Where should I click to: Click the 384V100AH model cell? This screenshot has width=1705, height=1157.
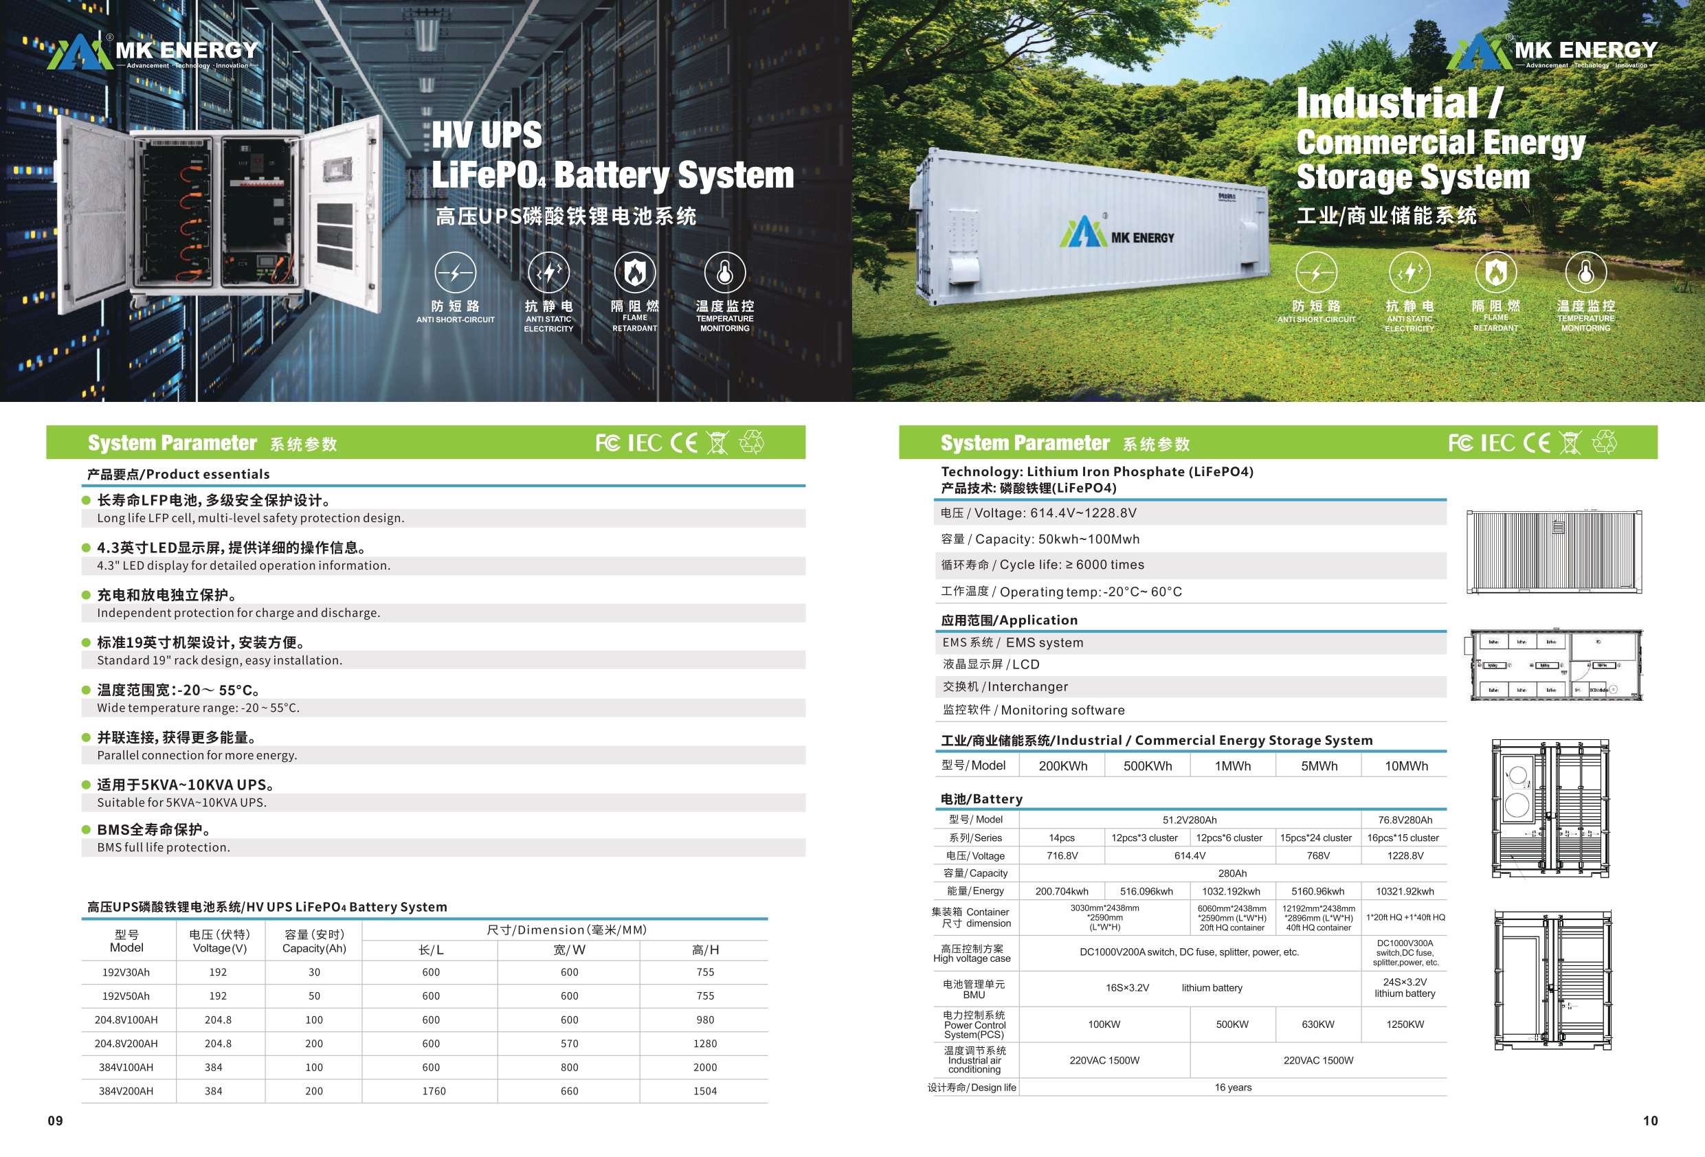pyautogui.click(x=126, y=1068)
